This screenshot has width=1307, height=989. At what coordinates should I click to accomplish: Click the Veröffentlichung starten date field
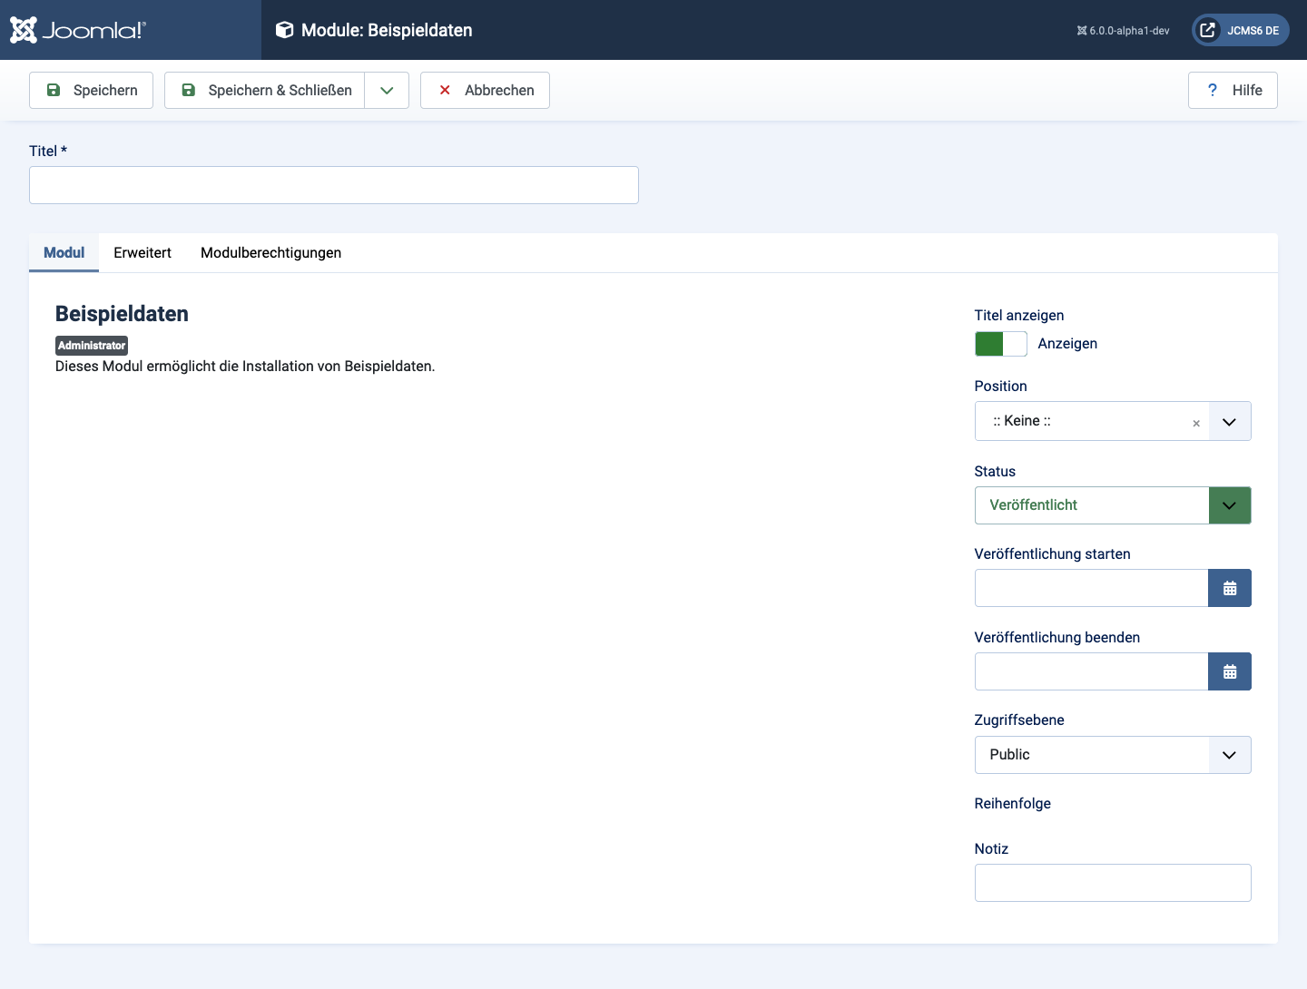(x=1091, y=588)
